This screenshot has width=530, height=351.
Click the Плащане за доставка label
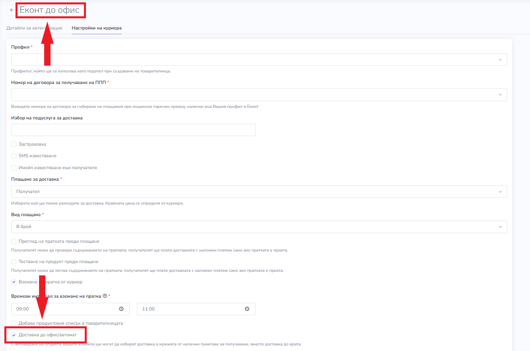(35, 179)
